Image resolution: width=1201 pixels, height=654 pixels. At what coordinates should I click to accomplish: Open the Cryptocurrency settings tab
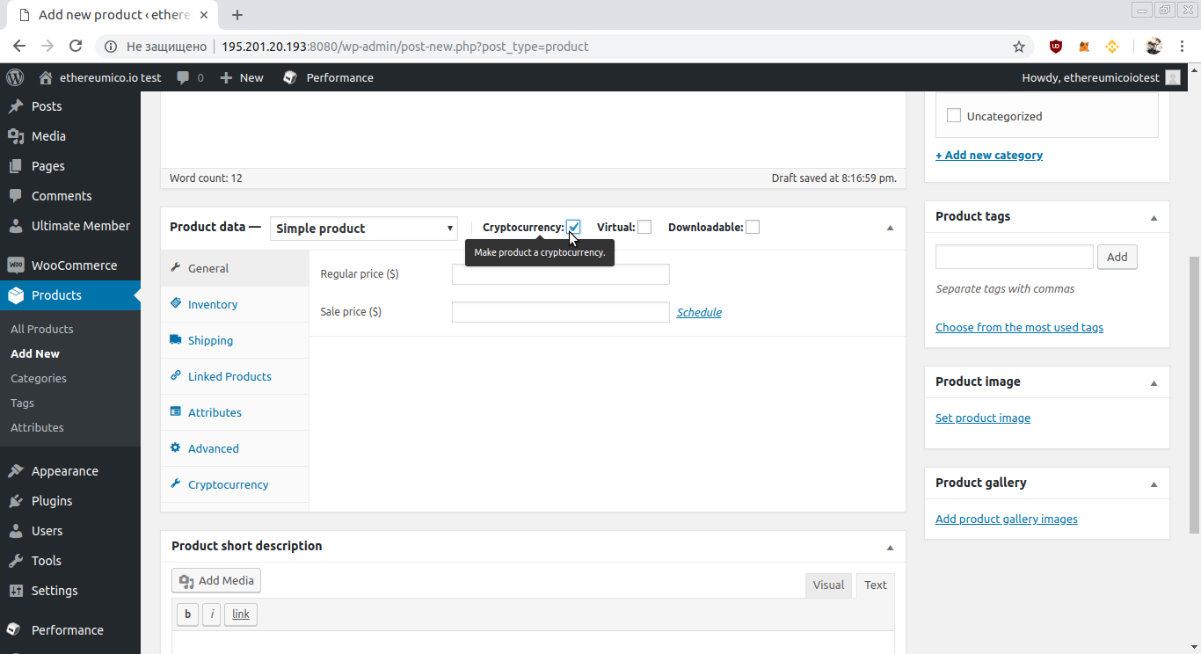coord(235,484)
